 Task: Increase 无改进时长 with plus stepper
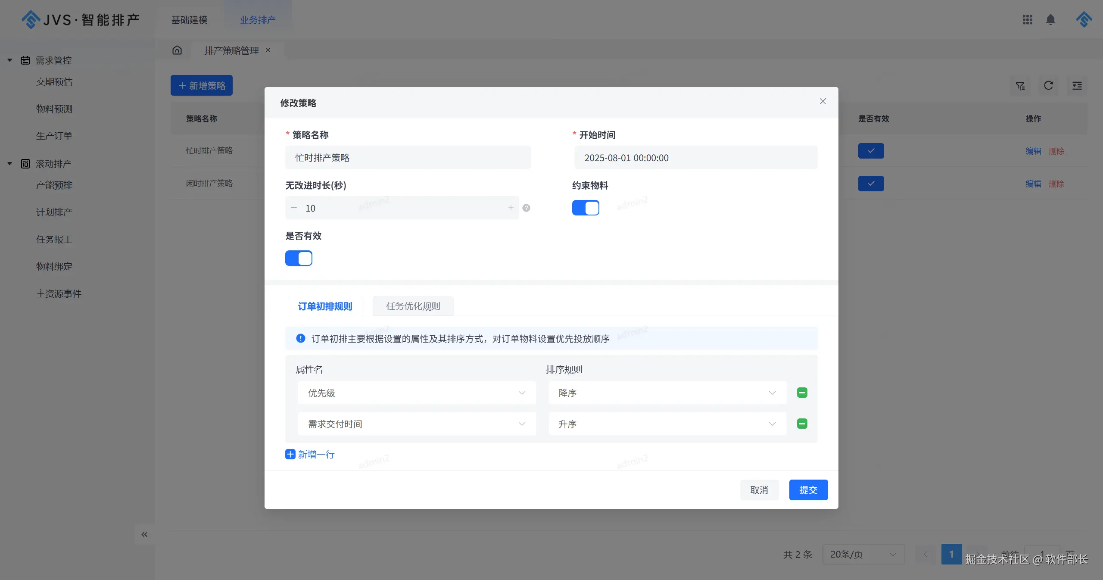[511, 208]
